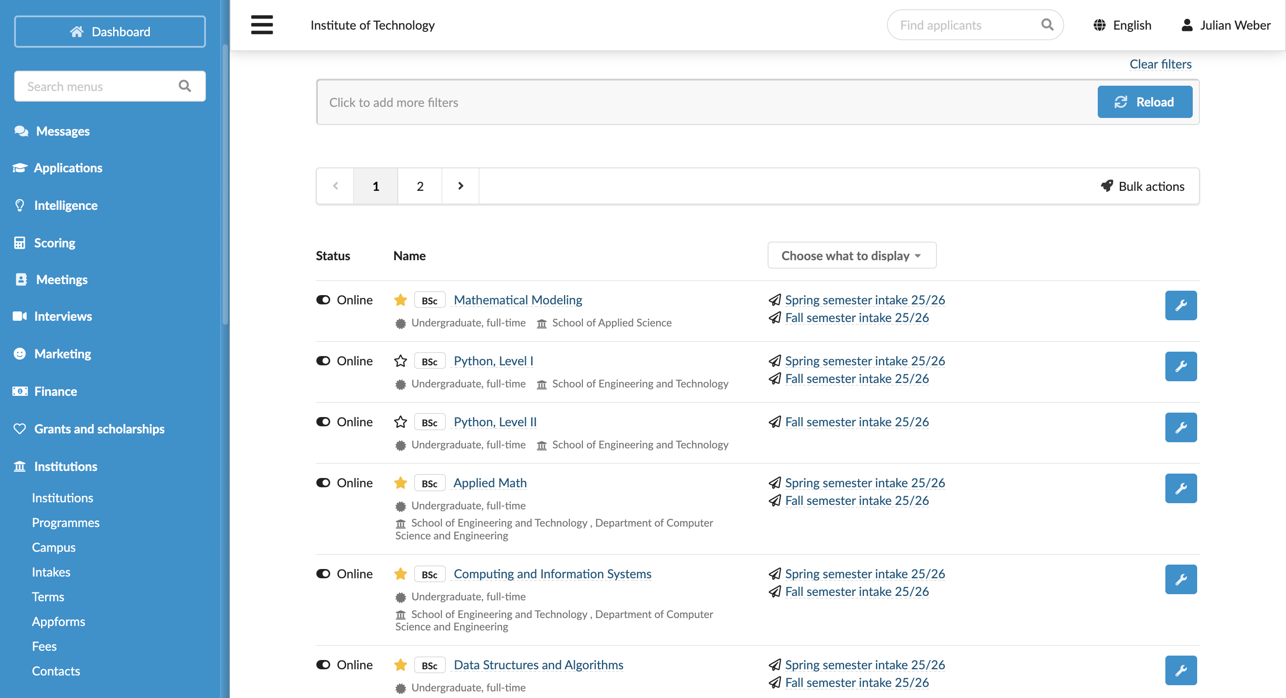Click the Finance money icon
This screenshot has width=1286, height=698.
coord(19,391)
